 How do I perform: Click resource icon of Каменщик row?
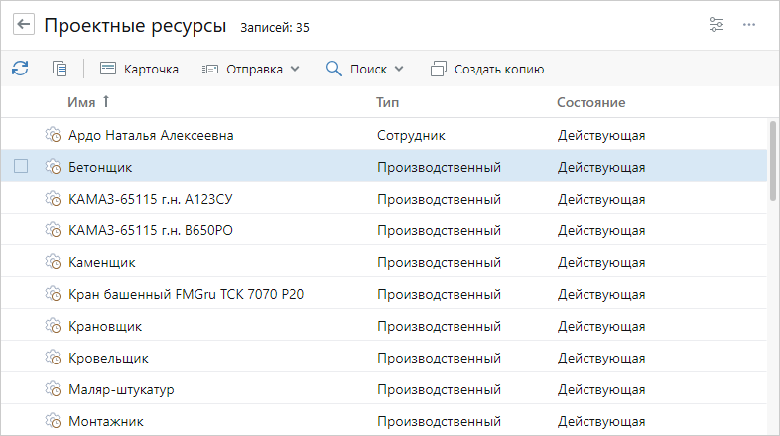(54, 262)
